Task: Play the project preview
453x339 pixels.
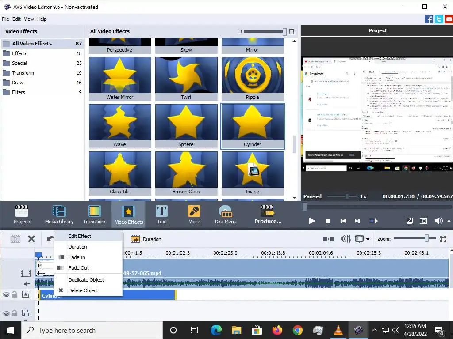Action: click(312, 221)
